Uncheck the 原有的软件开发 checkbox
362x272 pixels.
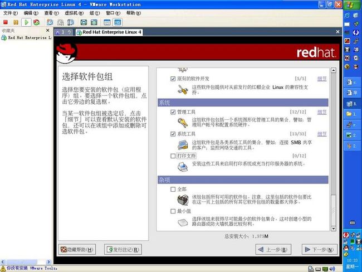click(x=173, y=79)
